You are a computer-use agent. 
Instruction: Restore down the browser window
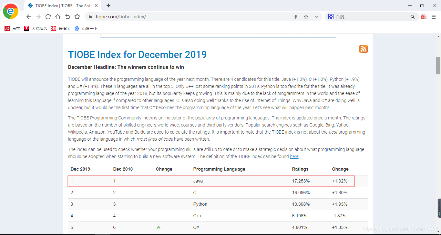tap(422, 5)
